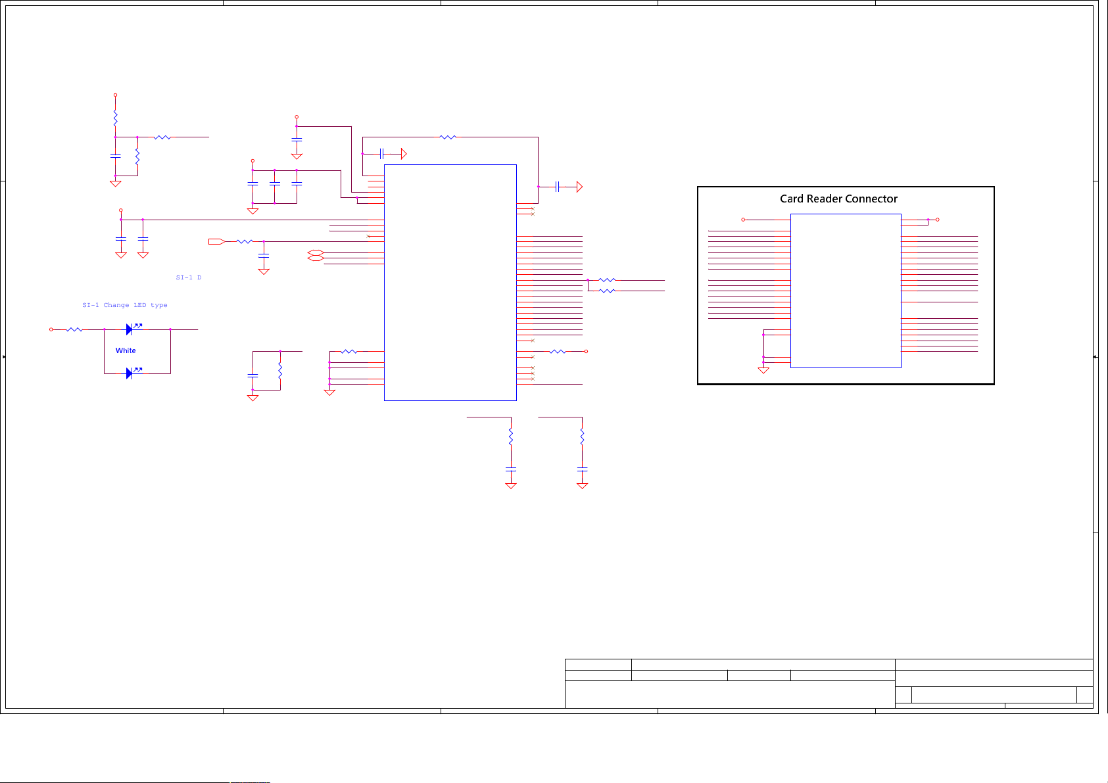Select the "White" LED label
Image resolution: width=1108 pixels, height=783 pixels.
[x=126, y=350]
